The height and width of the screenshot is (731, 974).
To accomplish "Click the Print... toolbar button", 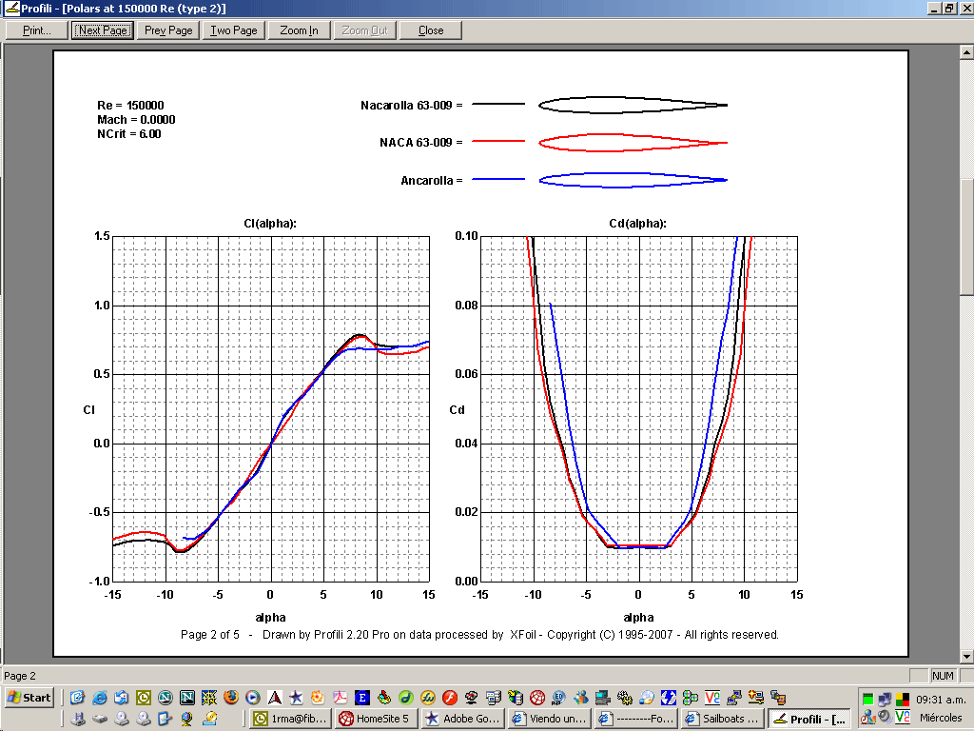I will coord(37,30).
